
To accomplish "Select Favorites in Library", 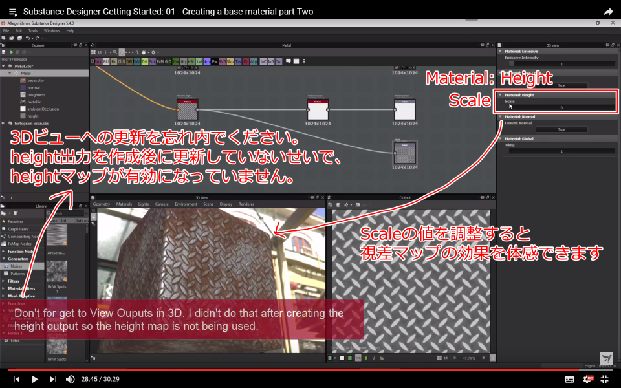I will coord(16,222).
